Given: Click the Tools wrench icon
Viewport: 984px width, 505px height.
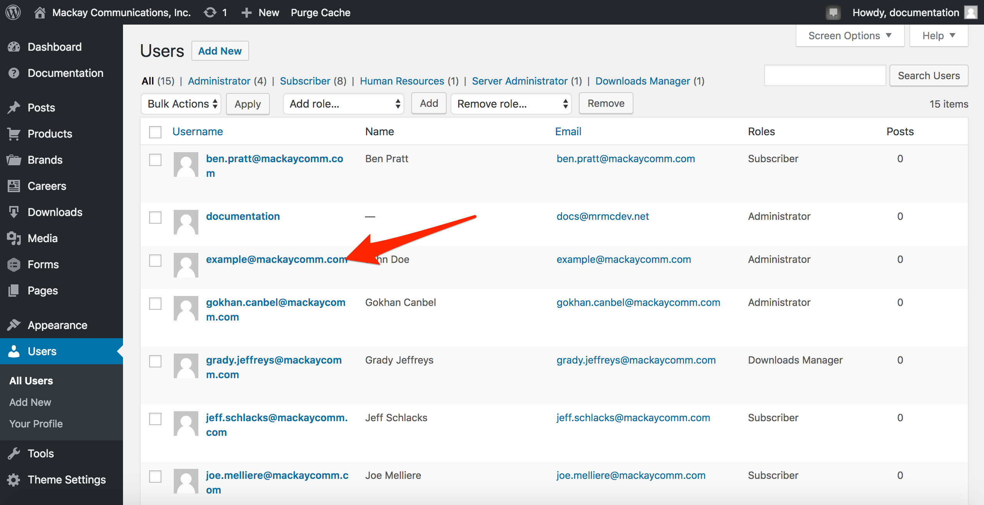Looking at the screenshot, I should tap(14, 454).
